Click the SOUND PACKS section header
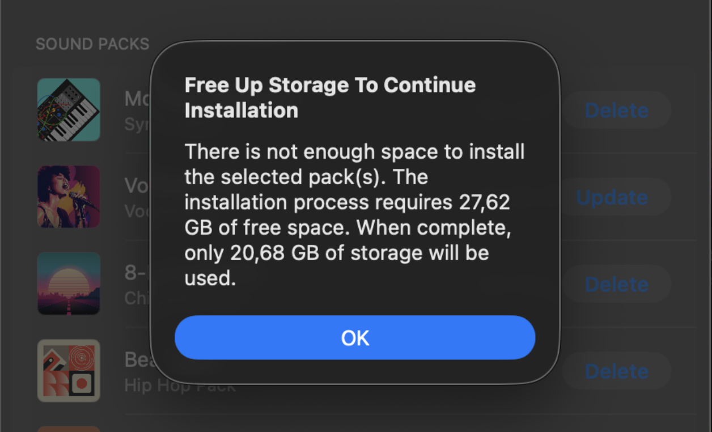The height and width of the screenshot is (432, 712). [92, 44]
